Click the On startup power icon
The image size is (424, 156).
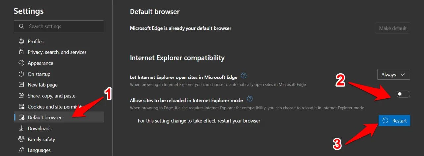click(x=21, y=74)
